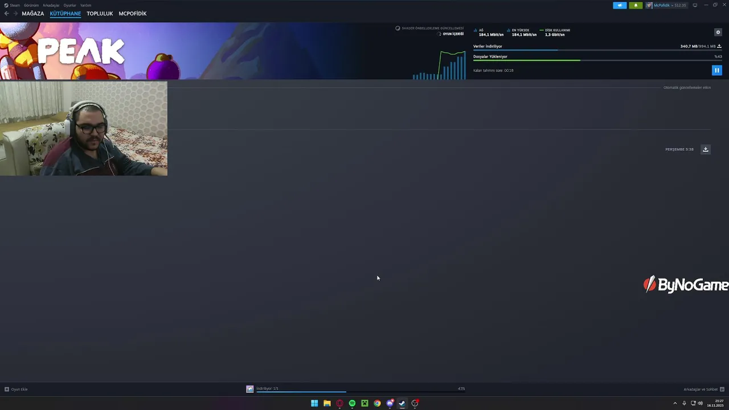Click the İndiriliyor 1/1 status
The height and width of the screenshot is (410, 729).
point(267,388)
